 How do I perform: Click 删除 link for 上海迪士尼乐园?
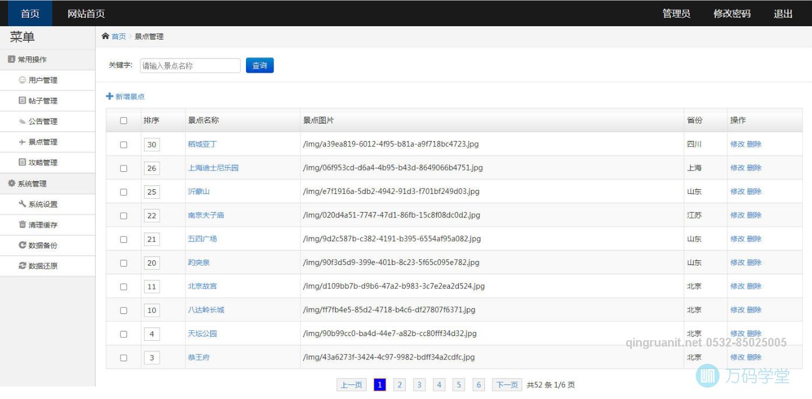click(x=754, y=168)
